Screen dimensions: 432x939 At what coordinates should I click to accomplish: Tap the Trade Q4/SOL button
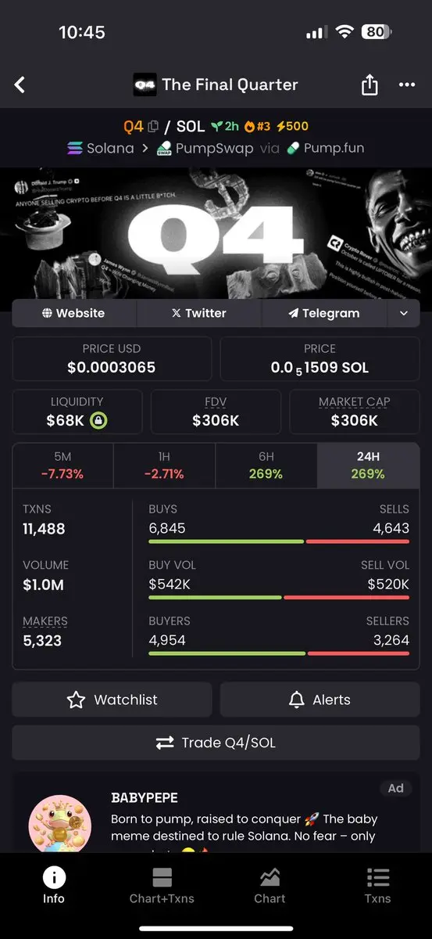(x=216, y=743)
